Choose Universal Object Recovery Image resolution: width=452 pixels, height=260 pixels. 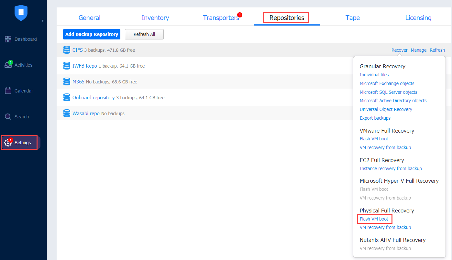point(386,109)
